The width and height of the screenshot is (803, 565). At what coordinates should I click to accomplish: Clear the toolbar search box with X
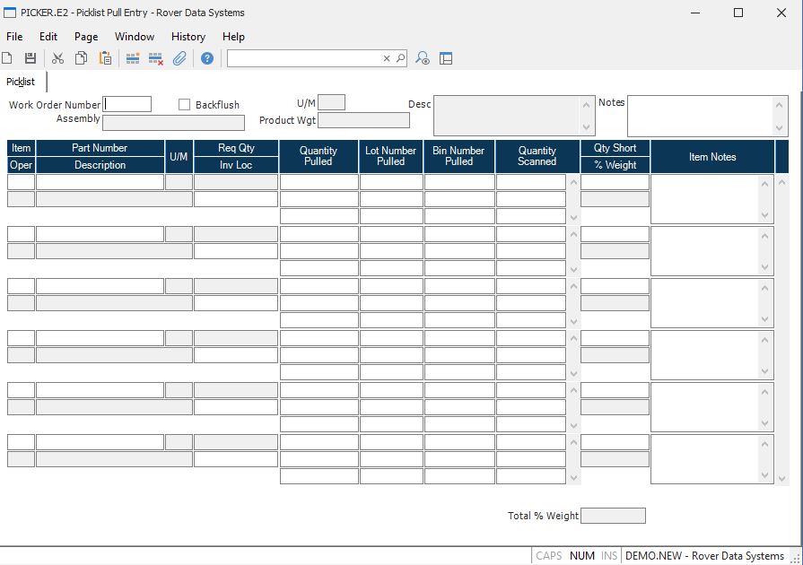coord(387,58)
